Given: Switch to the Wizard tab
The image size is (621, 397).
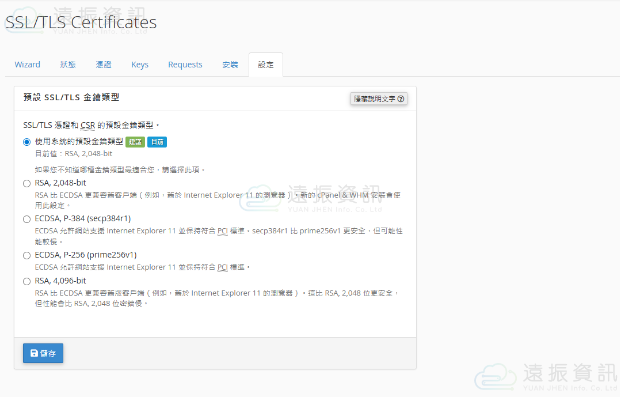Looking at the screenshot, I should coord(27,65).
